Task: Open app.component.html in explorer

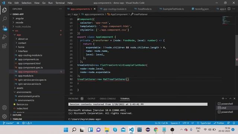Action: pyautogui.click(x=29, y=63)
